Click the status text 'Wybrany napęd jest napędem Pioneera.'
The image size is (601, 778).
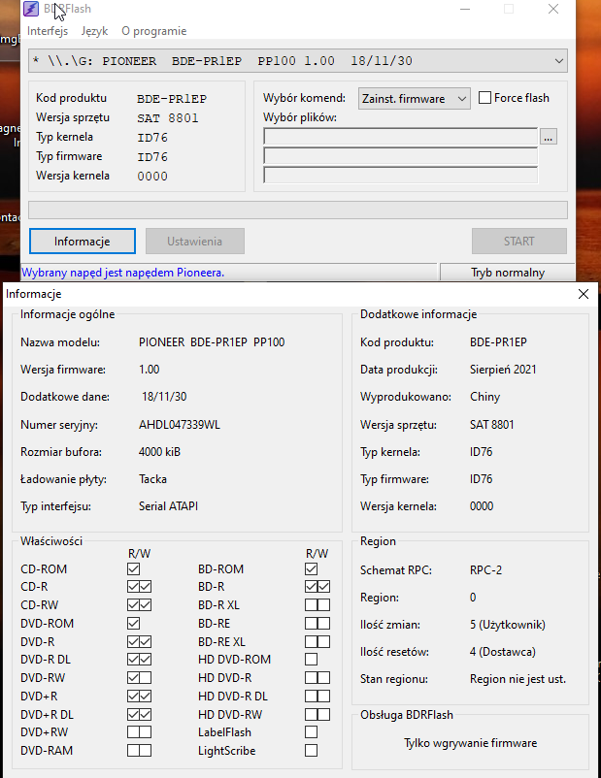tap(122, 273)
